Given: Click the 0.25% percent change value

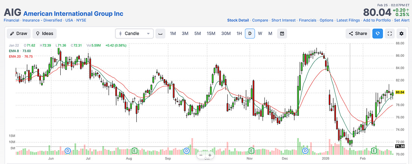Looking at the screenshot, I should coord(402,15).
